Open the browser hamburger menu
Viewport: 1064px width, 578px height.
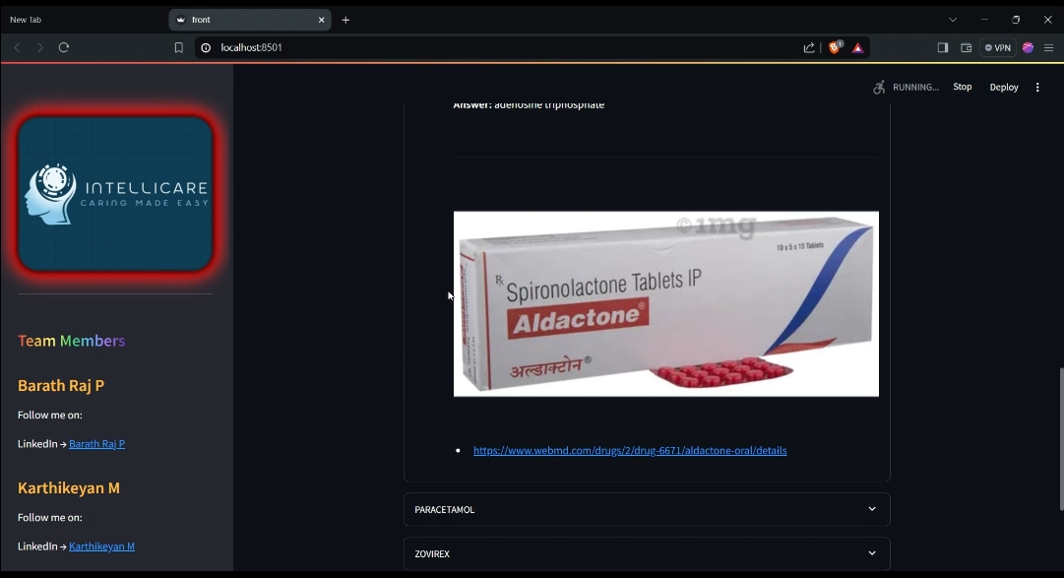click(x=1048, y=47)
